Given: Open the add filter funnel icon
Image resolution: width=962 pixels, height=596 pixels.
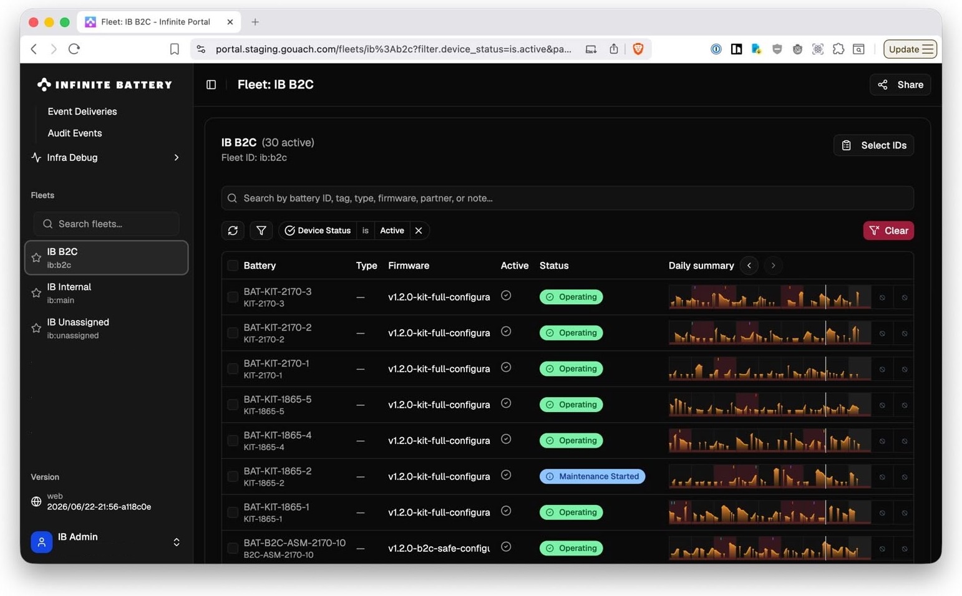Looking at the screenshot, I should tap(261, 231).
